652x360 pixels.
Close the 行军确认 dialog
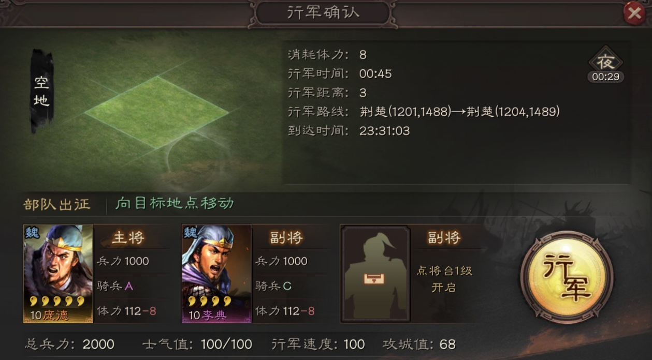click(x=634, y=13)
